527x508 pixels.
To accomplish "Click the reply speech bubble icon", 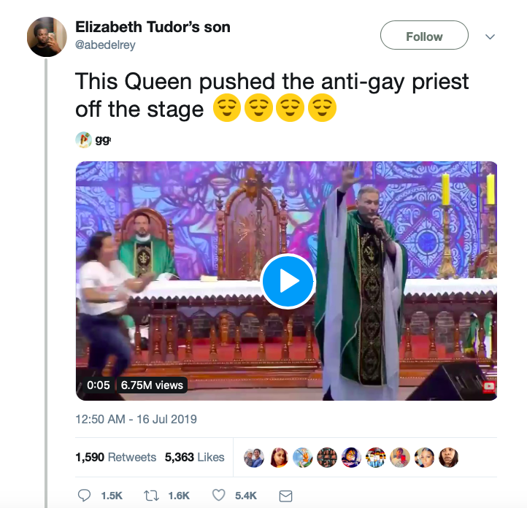I will pyautogui.click(x=84, y=496).
